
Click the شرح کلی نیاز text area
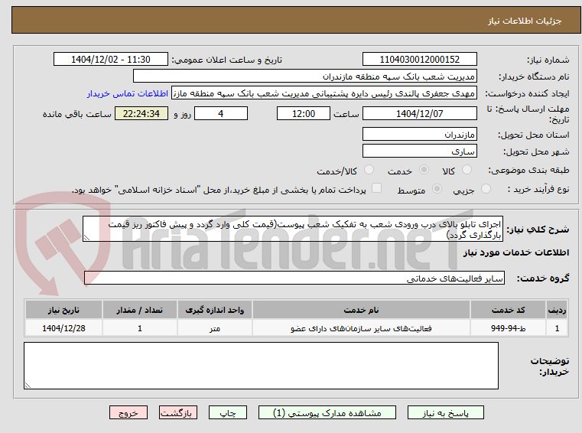[x=292, y=230]
